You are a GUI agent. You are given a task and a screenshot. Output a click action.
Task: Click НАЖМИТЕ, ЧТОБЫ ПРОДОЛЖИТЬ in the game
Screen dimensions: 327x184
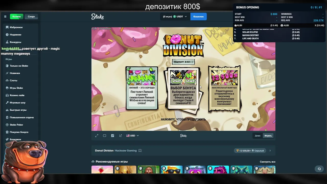pos(183,119)
